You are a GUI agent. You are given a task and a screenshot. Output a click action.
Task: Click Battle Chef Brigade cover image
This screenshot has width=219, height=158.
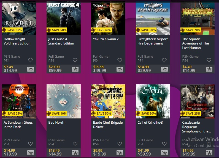(108, 101)
